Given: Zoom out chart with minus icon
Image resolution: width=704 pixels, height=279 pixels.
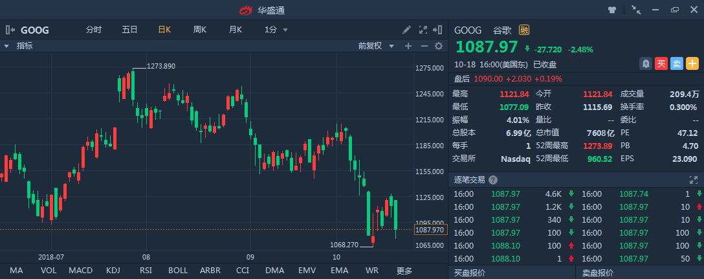Looking at the screenshot, I should [x=424, y=46].
